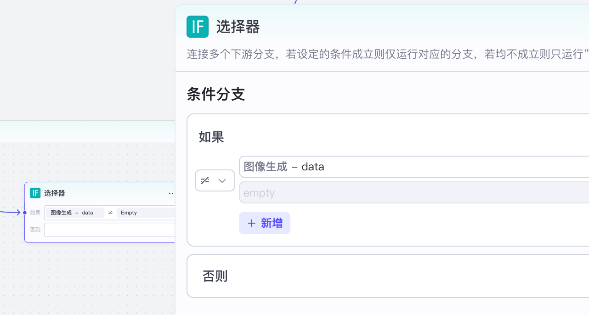Image resolution: width=589 pixels, height=315 pixels.
Task: Click the 如果 label in the condition panel
Action: [211, 137]
